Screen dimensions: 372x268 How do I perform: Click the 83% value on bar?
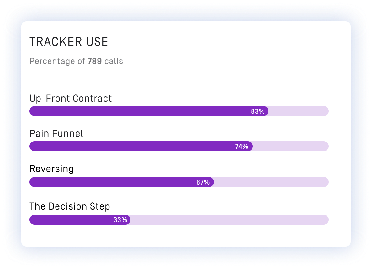[258, 111]
